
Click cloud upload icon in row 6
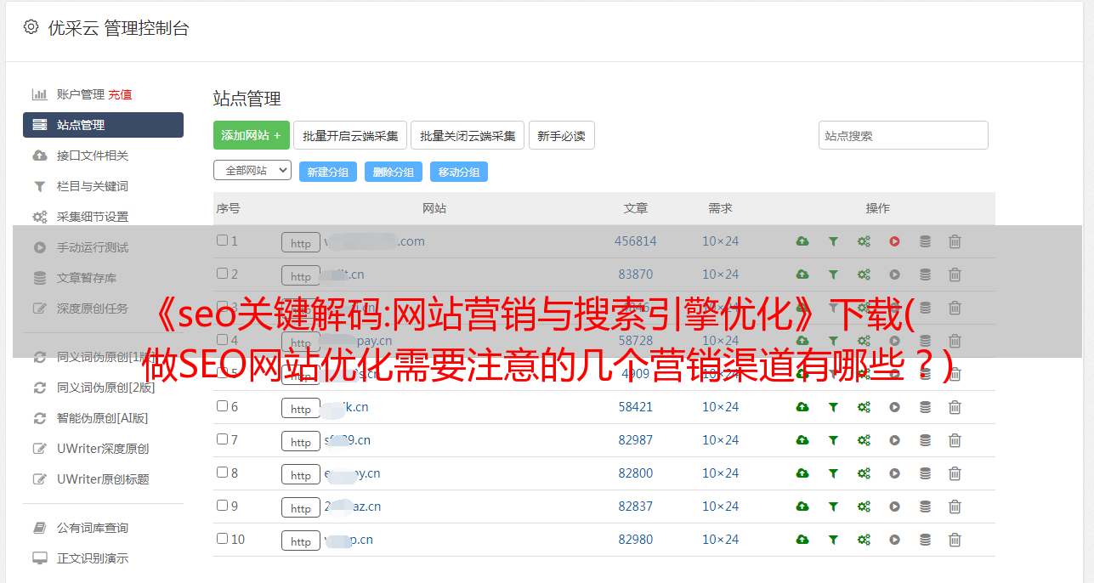(802, 407)
